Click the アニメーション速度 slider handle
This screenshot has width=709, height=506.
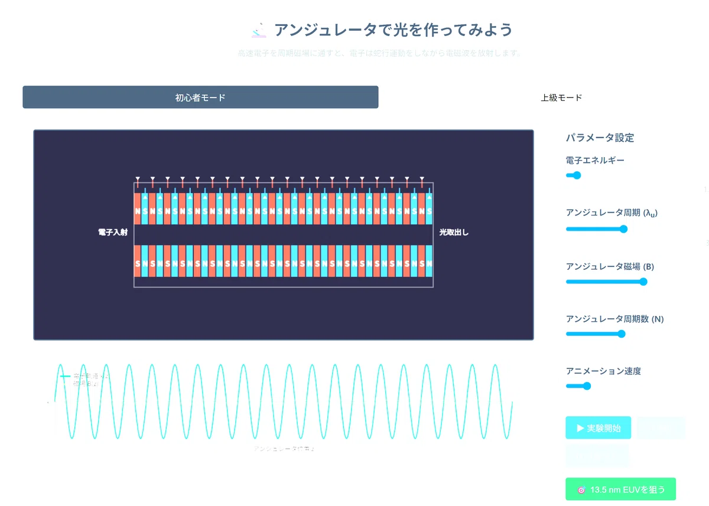coord(587,386)
